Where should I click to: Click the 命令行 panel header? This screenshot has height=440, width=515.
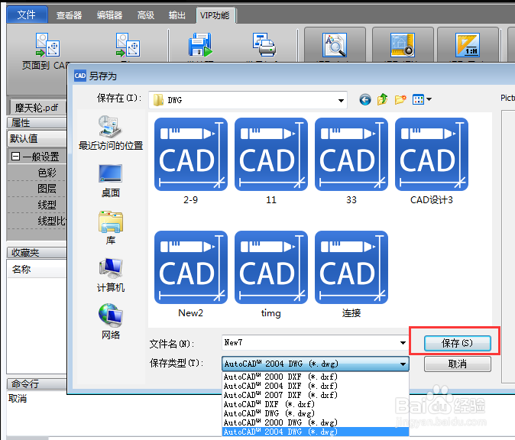[x=37, y=383]
